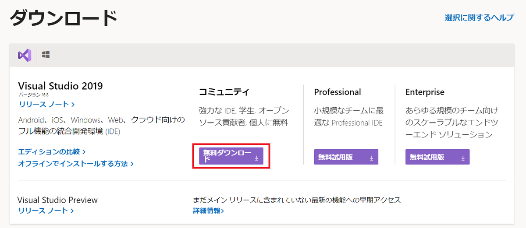The image size is (526, 228).
Task: Open the 詳細情報 link
Action: tap(209, 211)
